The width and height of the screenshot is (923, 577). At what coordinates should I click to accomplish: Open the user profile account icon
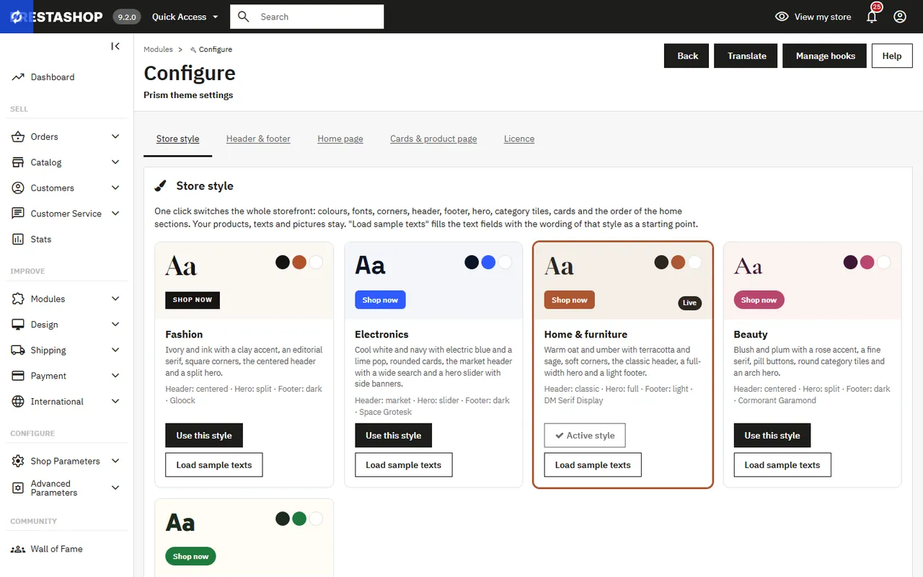coord(900,17)
